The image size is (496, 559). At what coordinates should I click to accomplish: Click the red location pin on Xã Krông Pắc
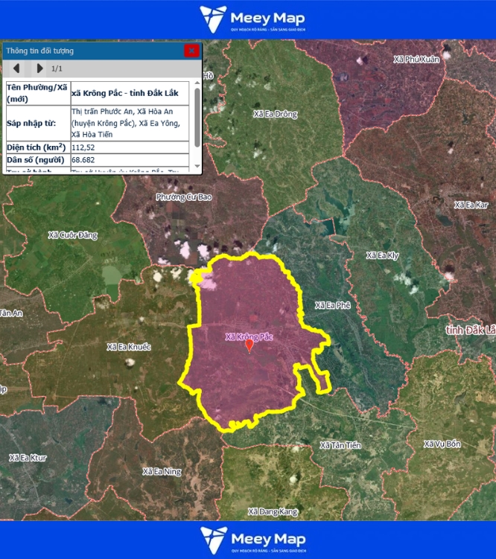tap(249, 345)
